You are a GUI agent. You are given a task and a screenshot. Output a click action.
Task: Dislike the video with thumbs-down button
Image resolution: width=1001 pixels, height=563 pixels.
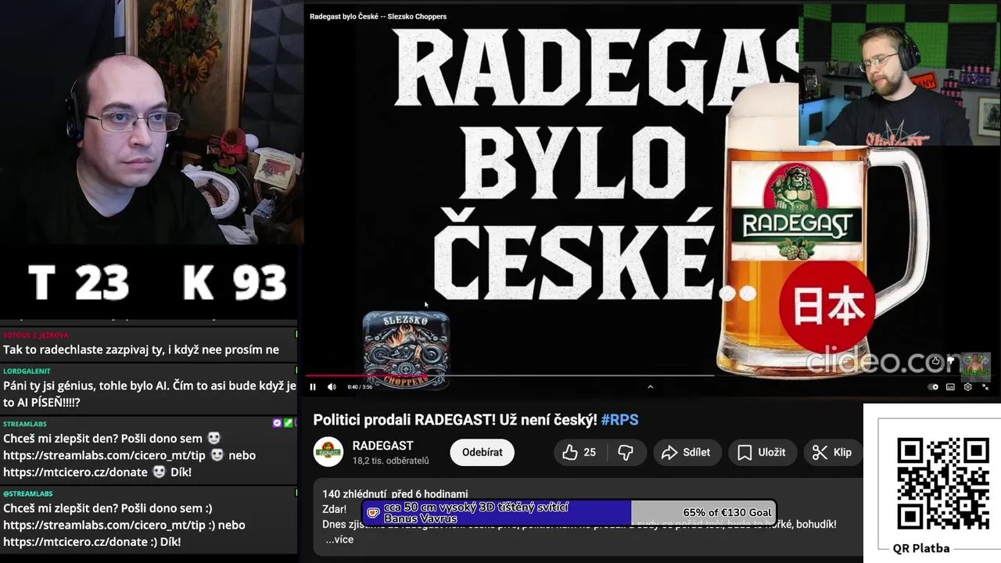626,452
